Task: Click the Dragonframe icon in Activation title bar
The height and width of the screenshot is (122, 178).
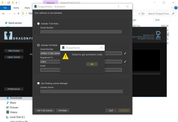Action: pyautogui.click(x=36, y=6)
